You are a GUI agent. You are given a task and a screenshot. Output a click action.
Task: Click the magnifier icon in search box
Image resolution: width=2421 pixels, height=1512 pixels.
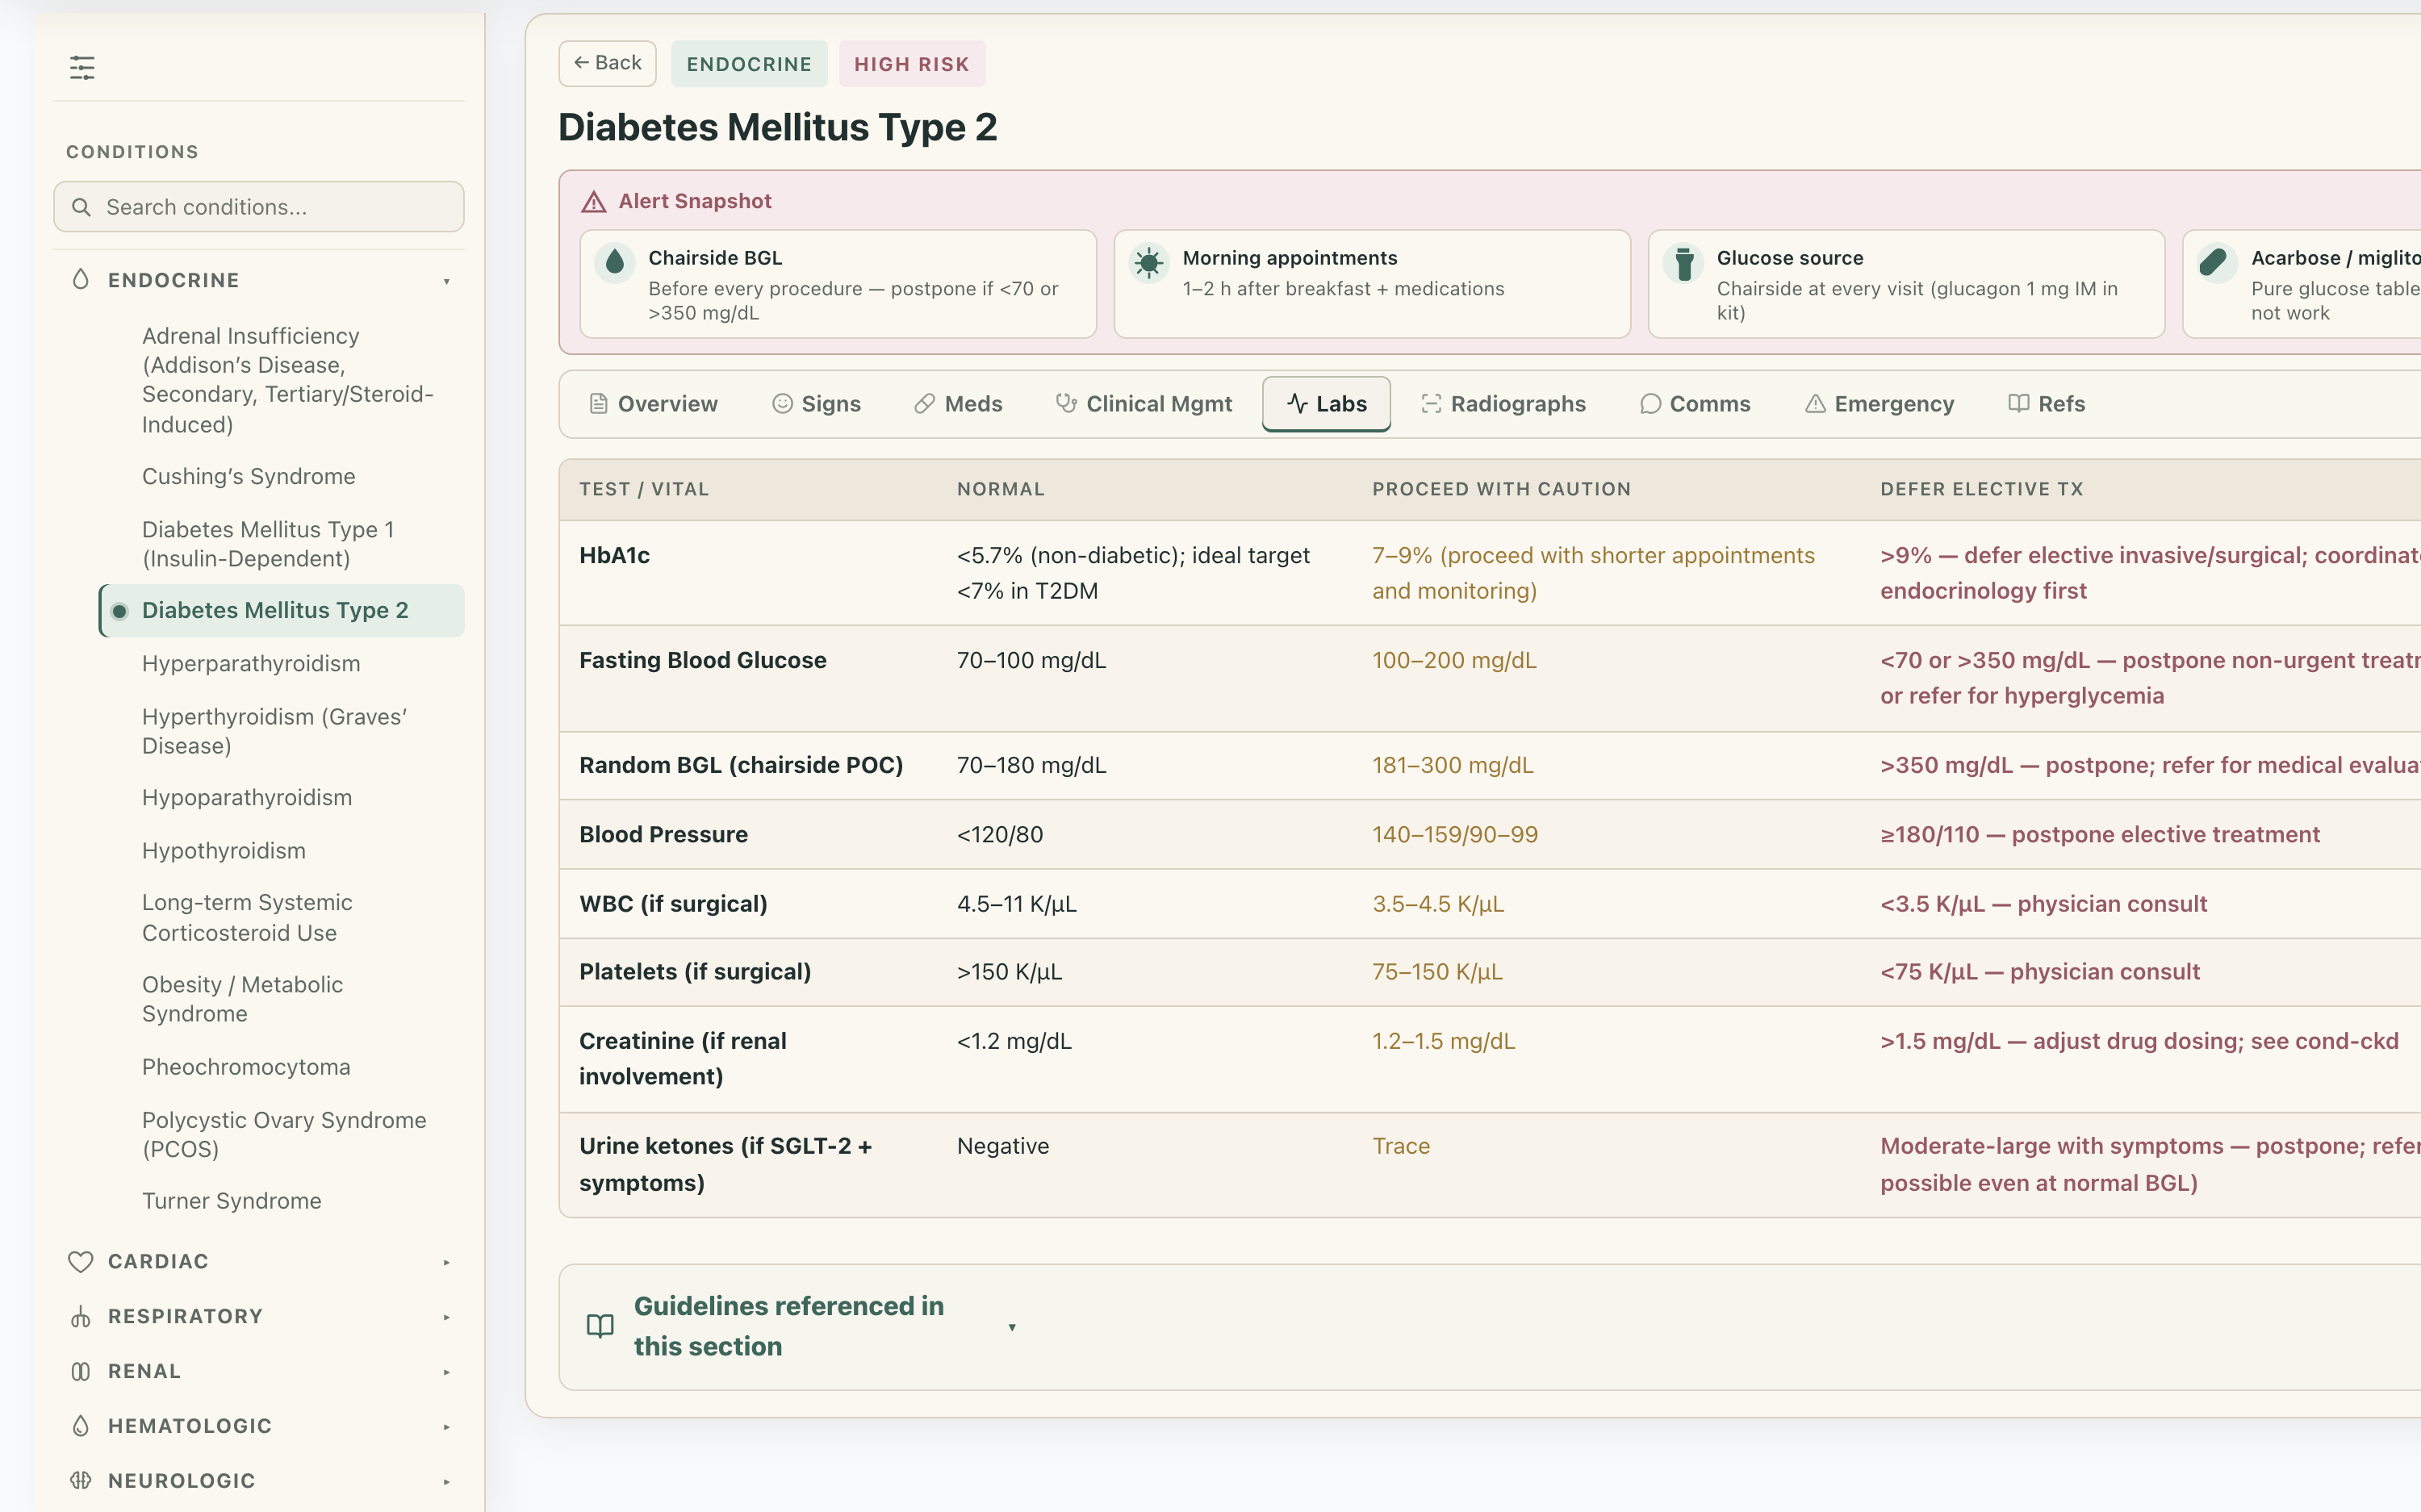pos(82,207)
